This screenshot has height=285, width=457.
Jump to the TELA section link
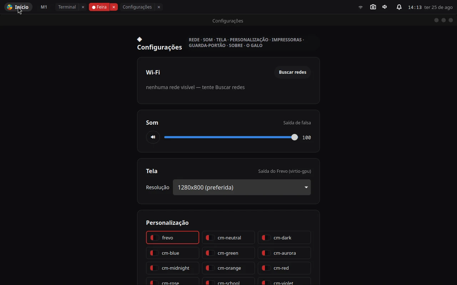(x=221, y=40)
